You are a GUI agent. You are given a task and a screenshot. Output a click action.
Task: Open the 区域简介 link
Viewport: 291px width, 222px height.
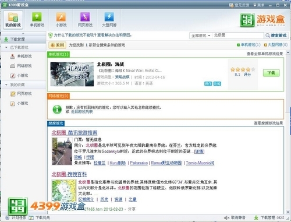click(x=86, y=199)
